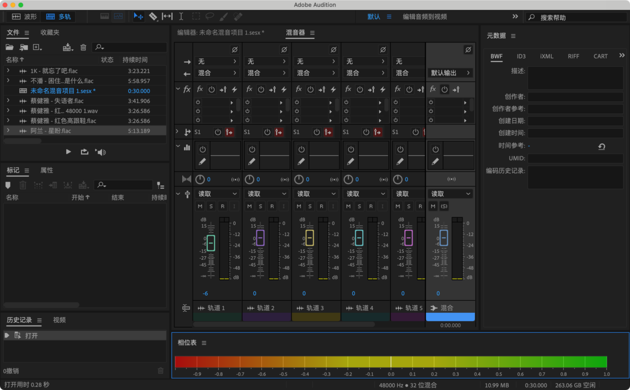Screen dimensions: 630x390
Task: Open the 混音器 panel menu icon
Action: click(x=312, y=33)
